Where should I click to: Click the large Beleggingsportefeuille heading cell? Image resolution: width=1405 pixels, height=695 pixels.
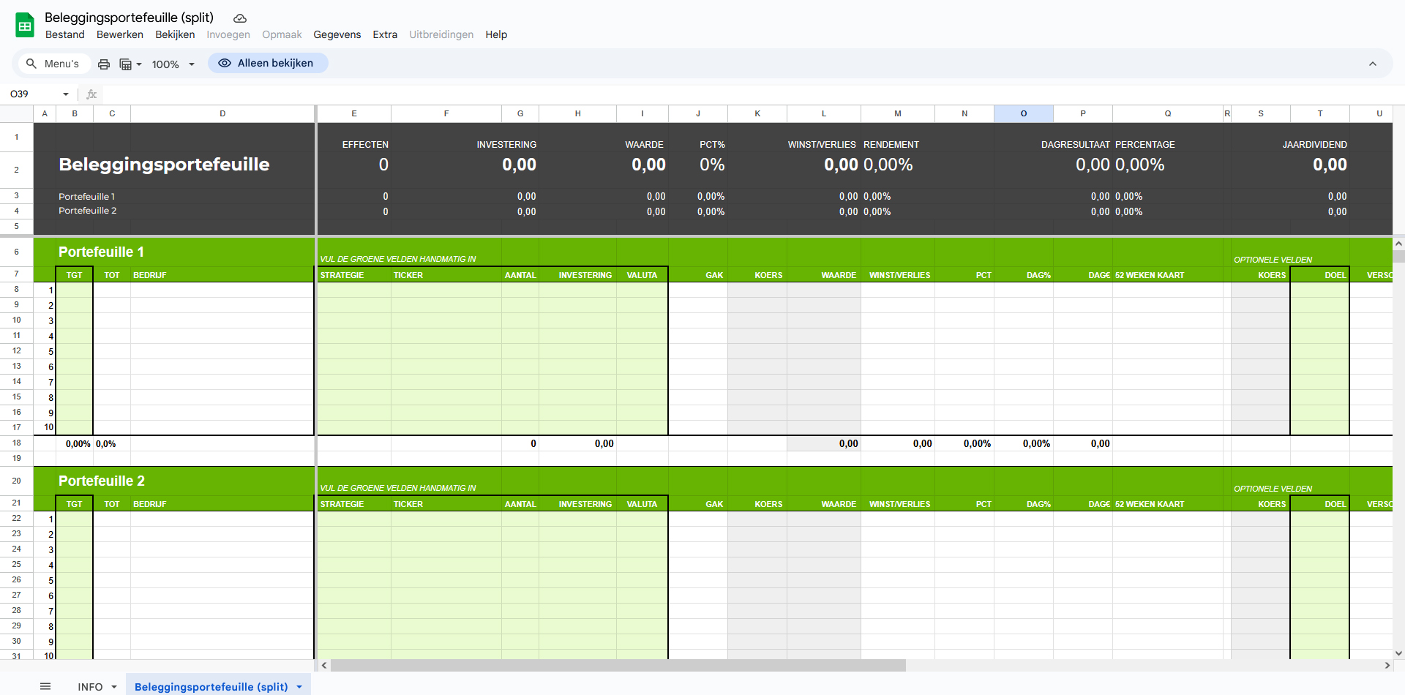[164, 165]
